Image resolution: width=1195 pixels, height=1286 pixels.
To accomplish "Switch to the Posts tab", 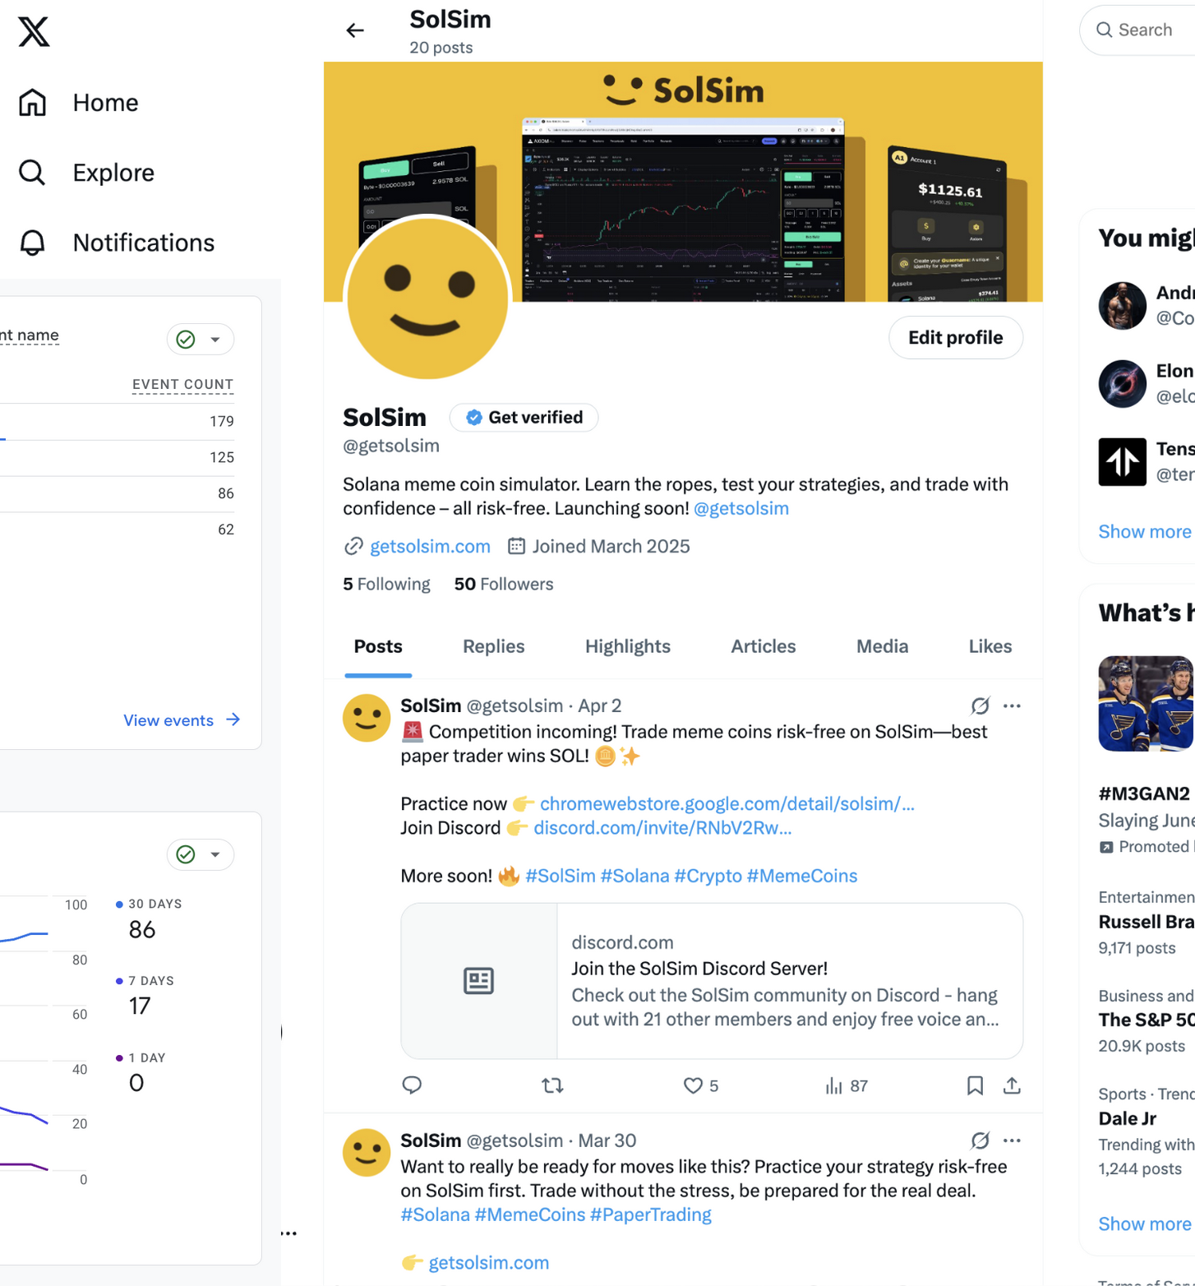I will click(378, 647).
